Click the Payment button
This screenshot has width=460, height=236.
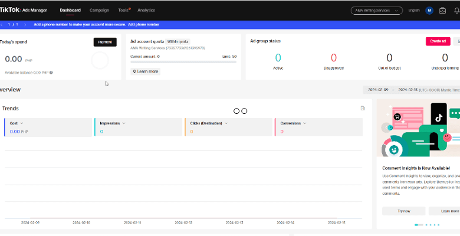click(x=105, y=42)
